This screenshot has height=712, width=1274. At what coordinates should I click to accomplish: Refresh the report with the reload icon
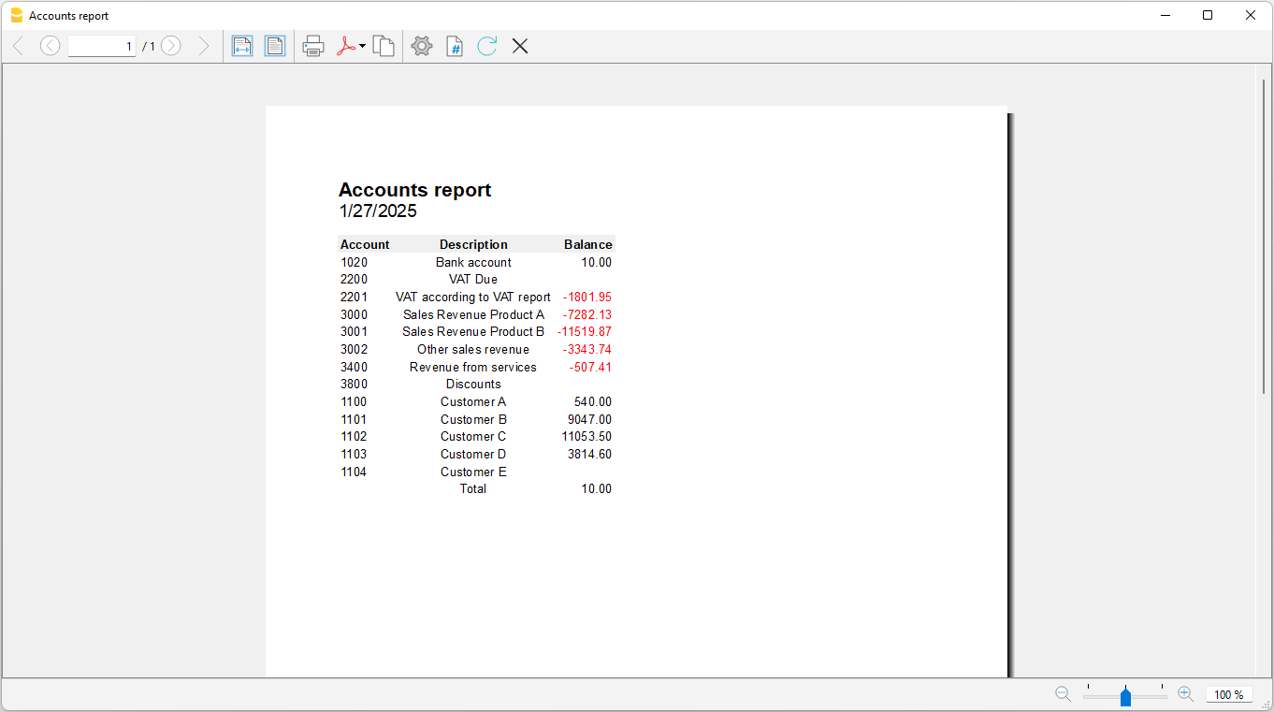coord(486,45)
